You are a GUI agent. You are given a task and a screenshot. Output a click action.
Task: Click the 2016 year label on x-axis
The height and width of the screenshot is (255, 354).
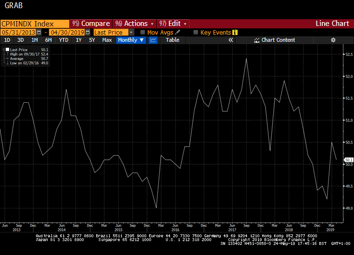tap(175, 230)
